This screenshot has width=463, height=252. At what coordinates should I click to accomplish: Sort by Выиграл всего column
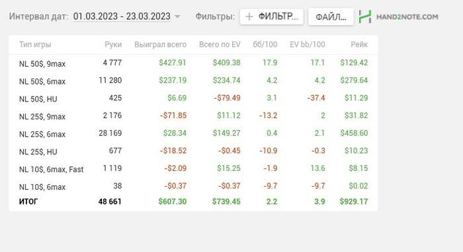click(x=160, y=44)
